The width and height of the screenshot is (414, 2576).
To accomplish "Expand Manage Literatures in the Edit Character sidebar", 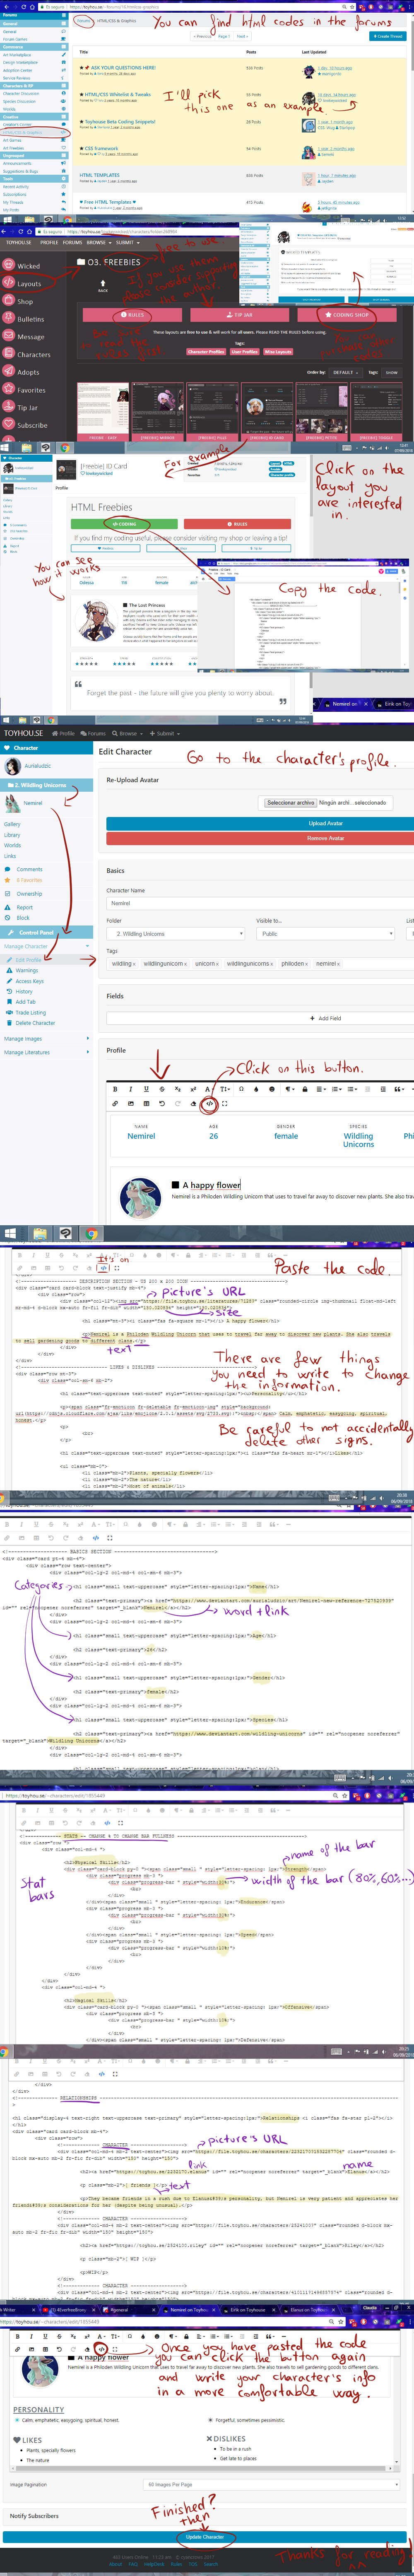I will point(46,1052).
